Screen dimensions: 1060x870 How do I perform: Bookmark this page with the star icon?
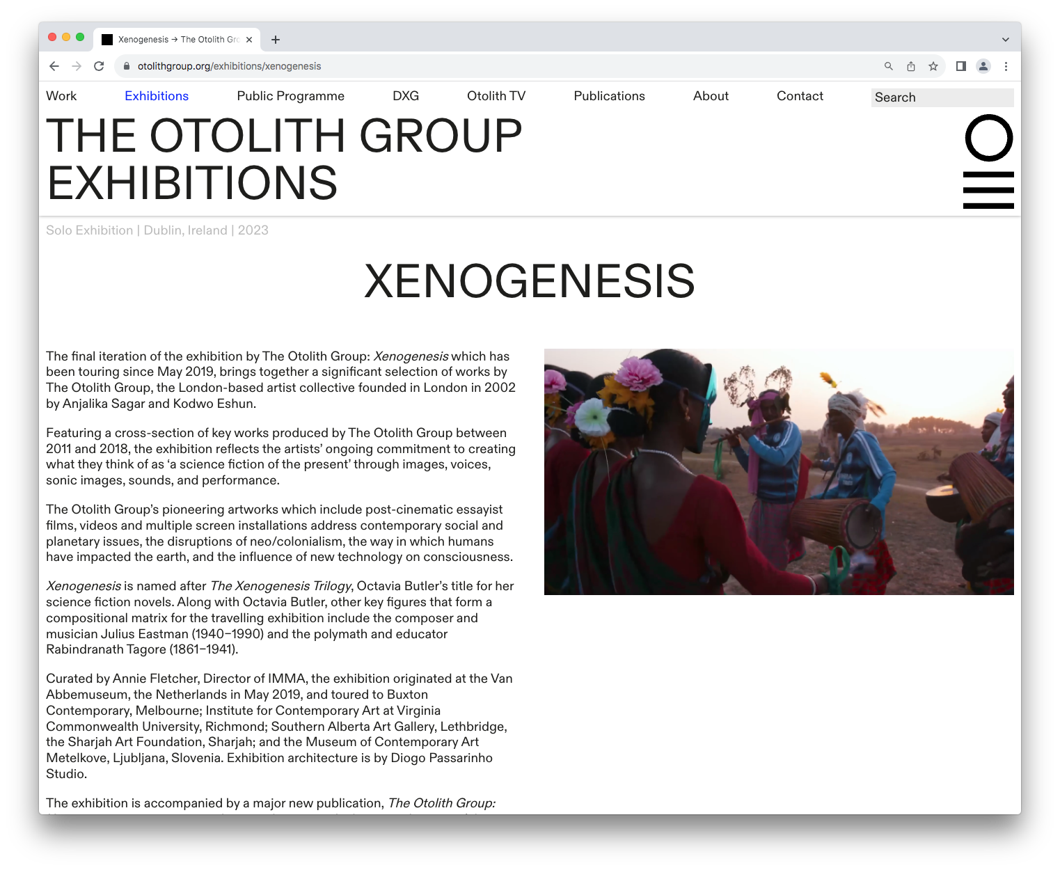[x=933, y=66]
